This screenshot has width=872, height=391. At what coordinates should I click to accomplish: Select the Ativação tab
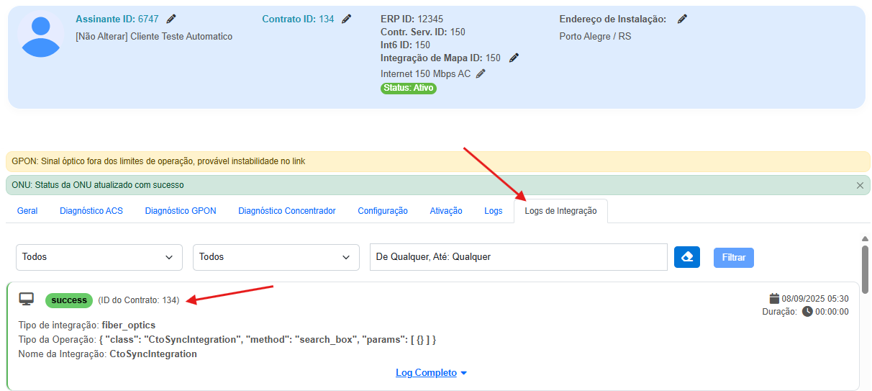coord(446,211)
